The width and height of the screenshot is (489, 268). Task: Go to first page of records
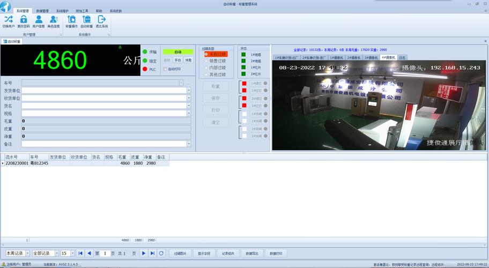pyautogui.click(x=80, y=253)
